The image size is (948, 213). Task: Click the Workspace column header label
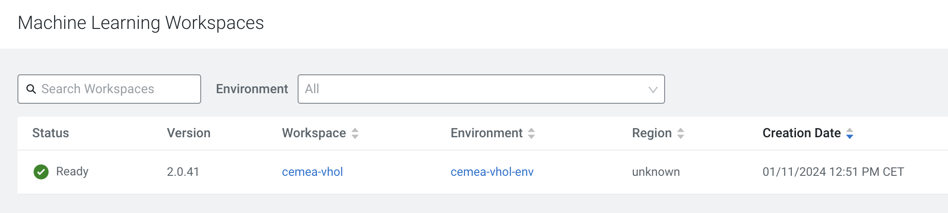click(314, 133)
